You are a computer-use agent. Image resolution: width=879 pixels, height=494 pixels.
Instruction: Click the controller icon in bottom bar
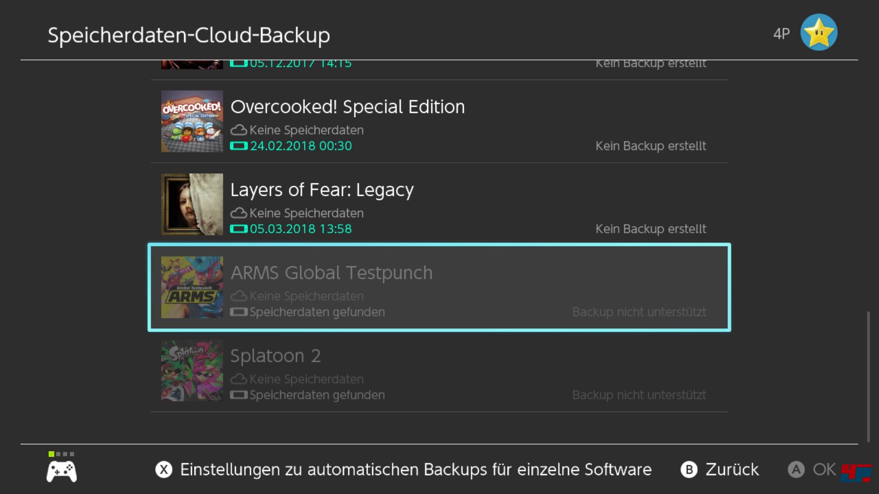[x=61, y=471]
